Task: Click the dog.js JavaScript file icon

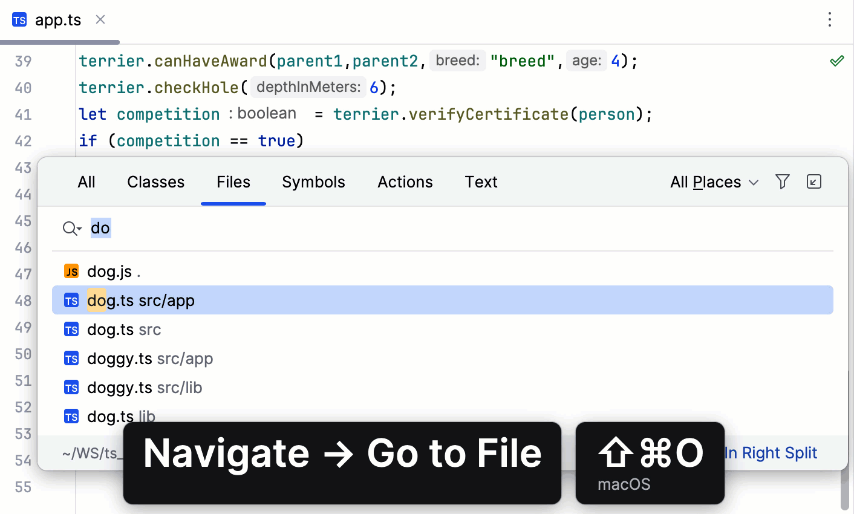Action: [x=71, y=272]
